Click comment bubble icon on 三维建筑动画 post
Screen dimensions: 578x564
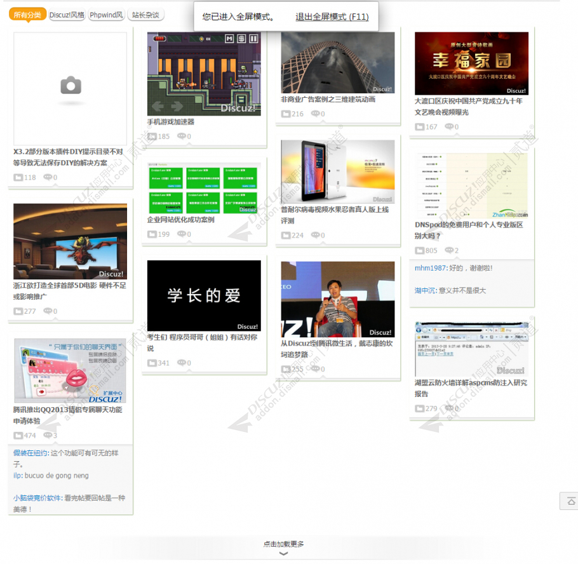pyautogui.click(x=315, y=114)
